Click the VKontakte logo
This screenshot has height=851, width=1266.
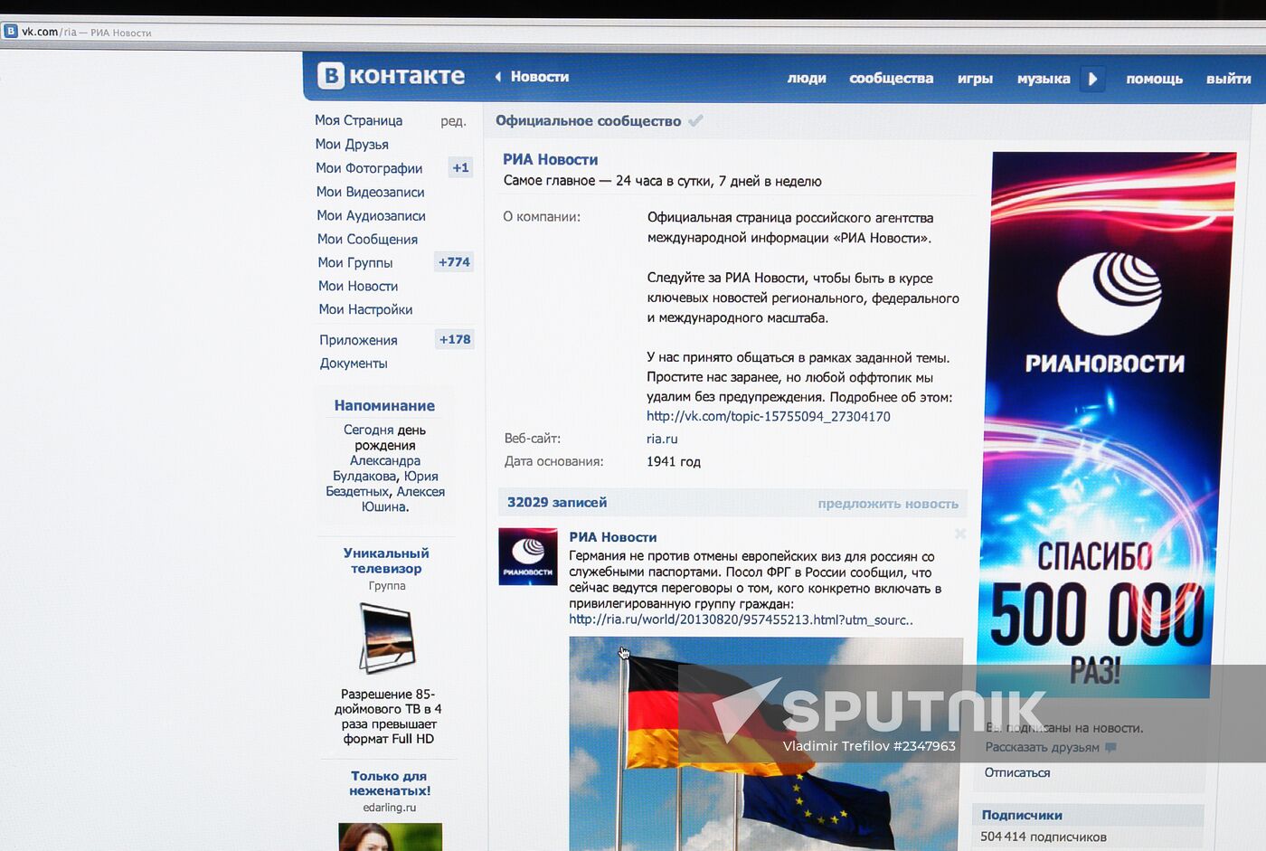[391, 76]
